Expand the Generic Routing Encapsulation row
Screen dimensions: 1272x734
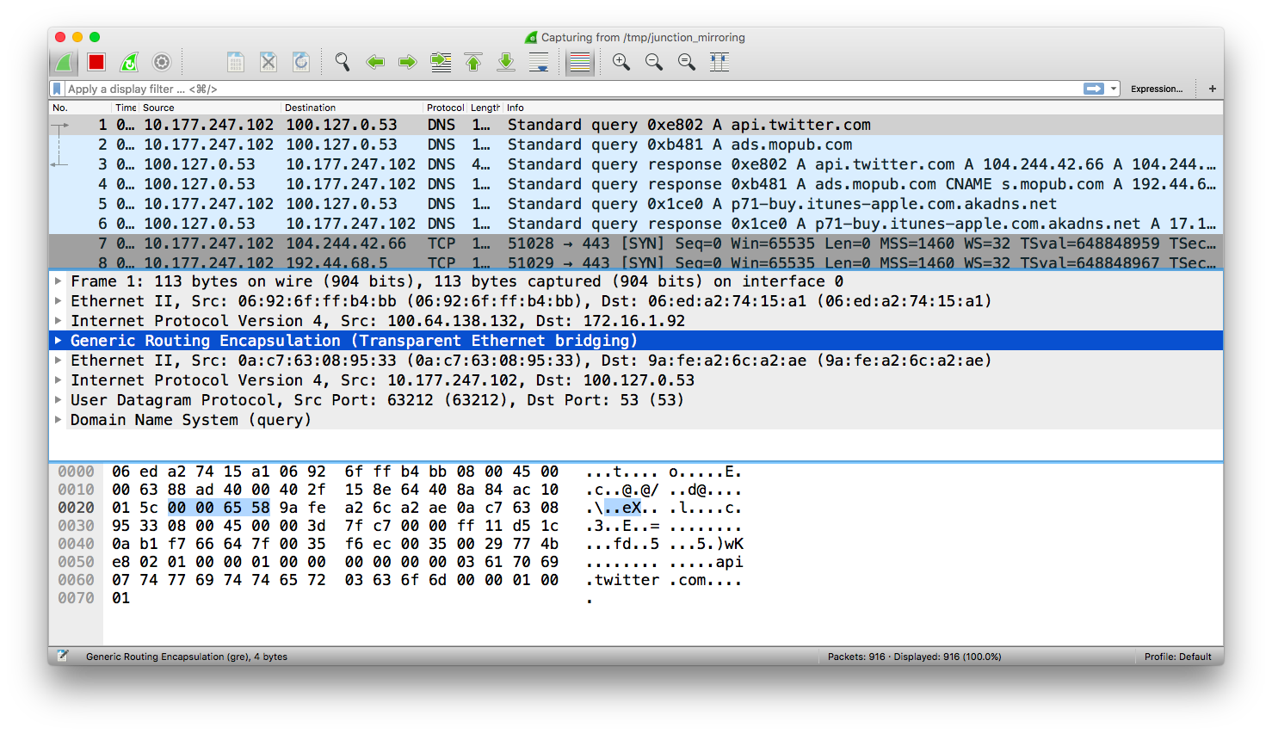(58, 341)
